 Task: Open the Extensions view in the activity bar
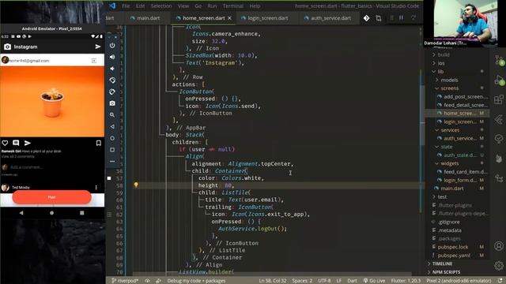point(499,99)
